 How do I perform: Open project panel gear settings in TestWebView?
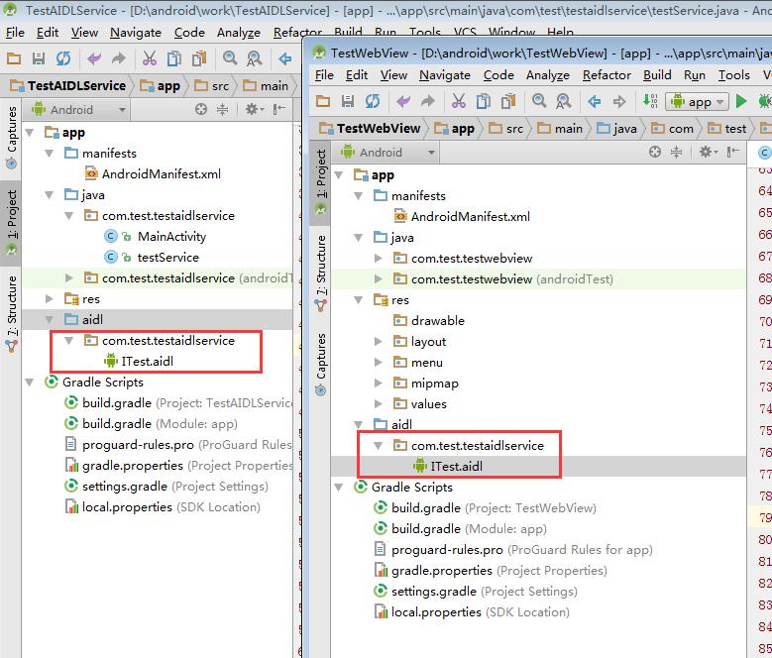click(708, 152)
